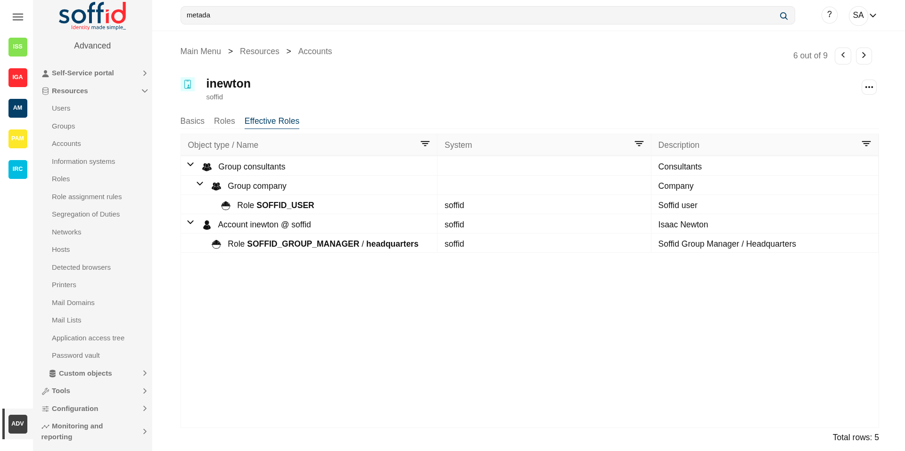Click the Account inewton person icon
The image size is (905, 451).
click(x=207, y=225)
